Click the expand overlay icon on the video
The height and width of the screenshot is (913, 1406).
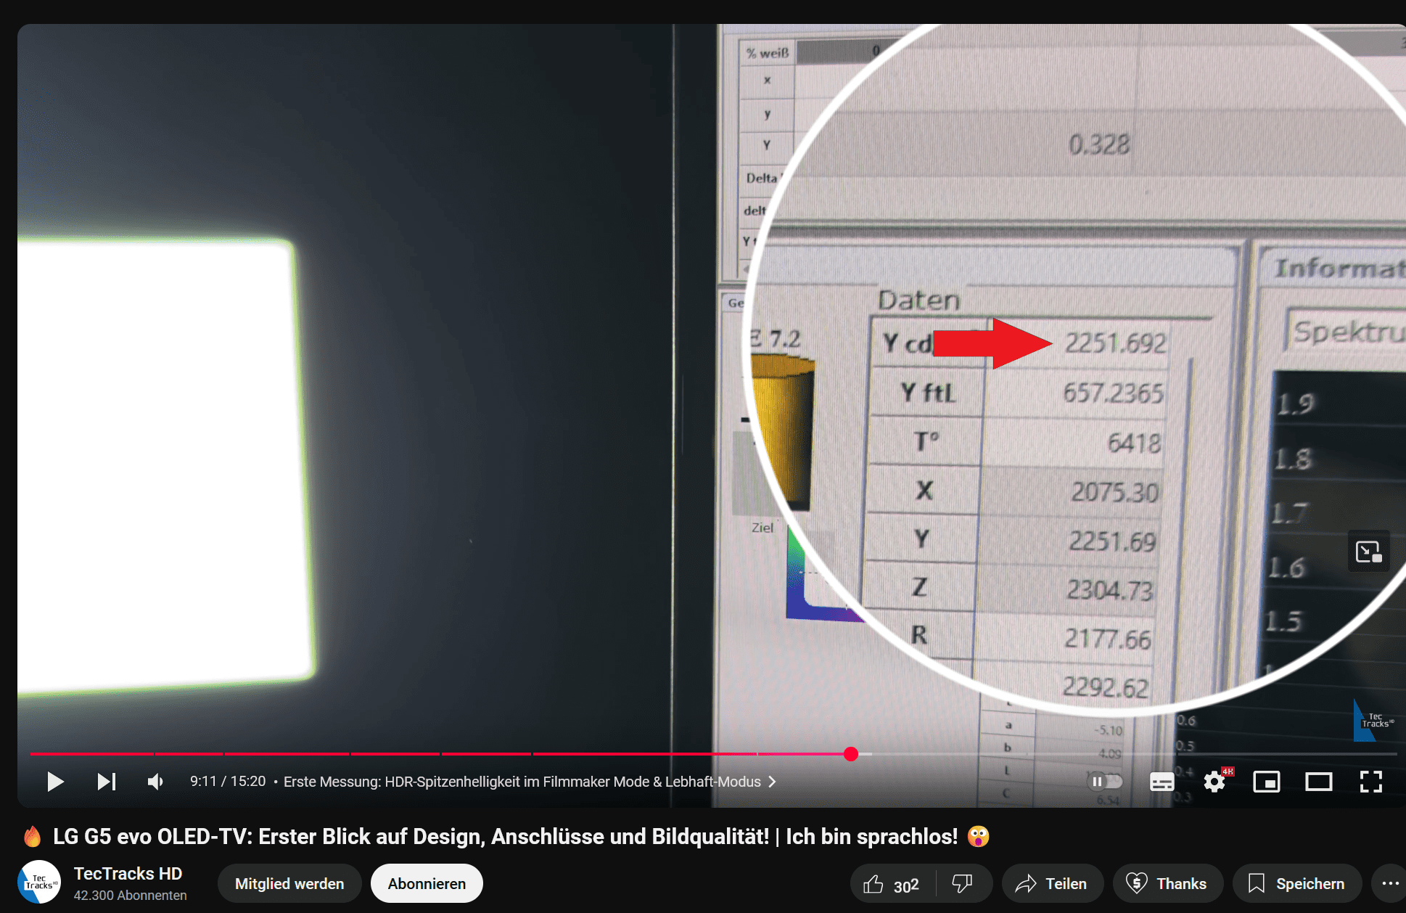click(x=1369, y=552)
